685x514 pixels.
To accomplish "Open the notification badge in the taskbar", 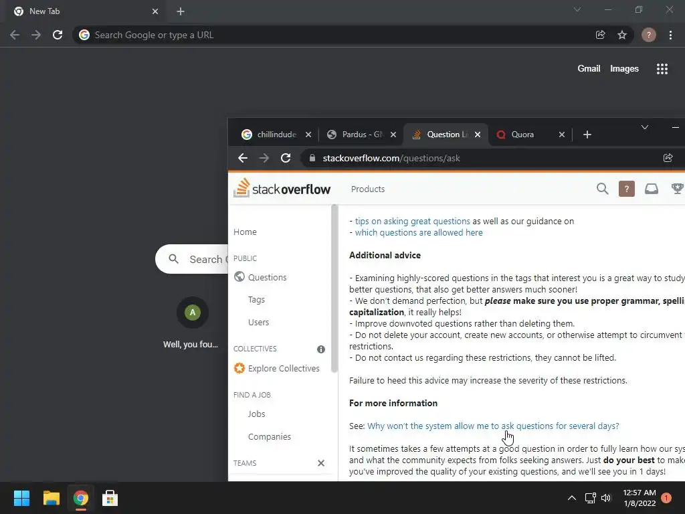I will click(666, 498).
